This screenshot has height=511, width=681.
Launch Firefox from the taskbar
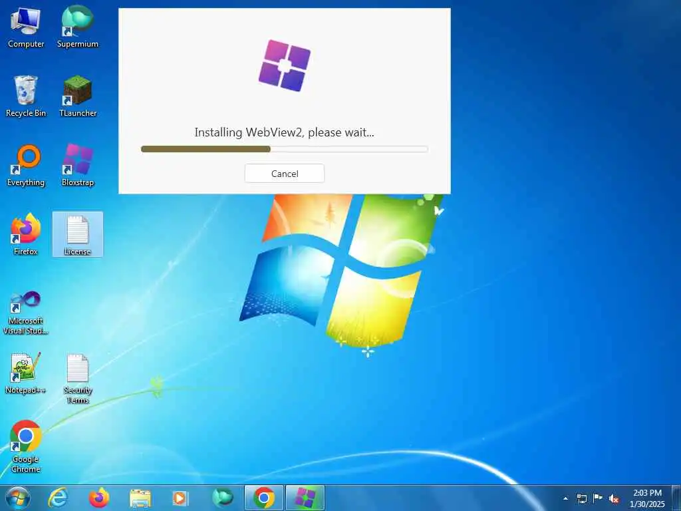coord(99,498)
